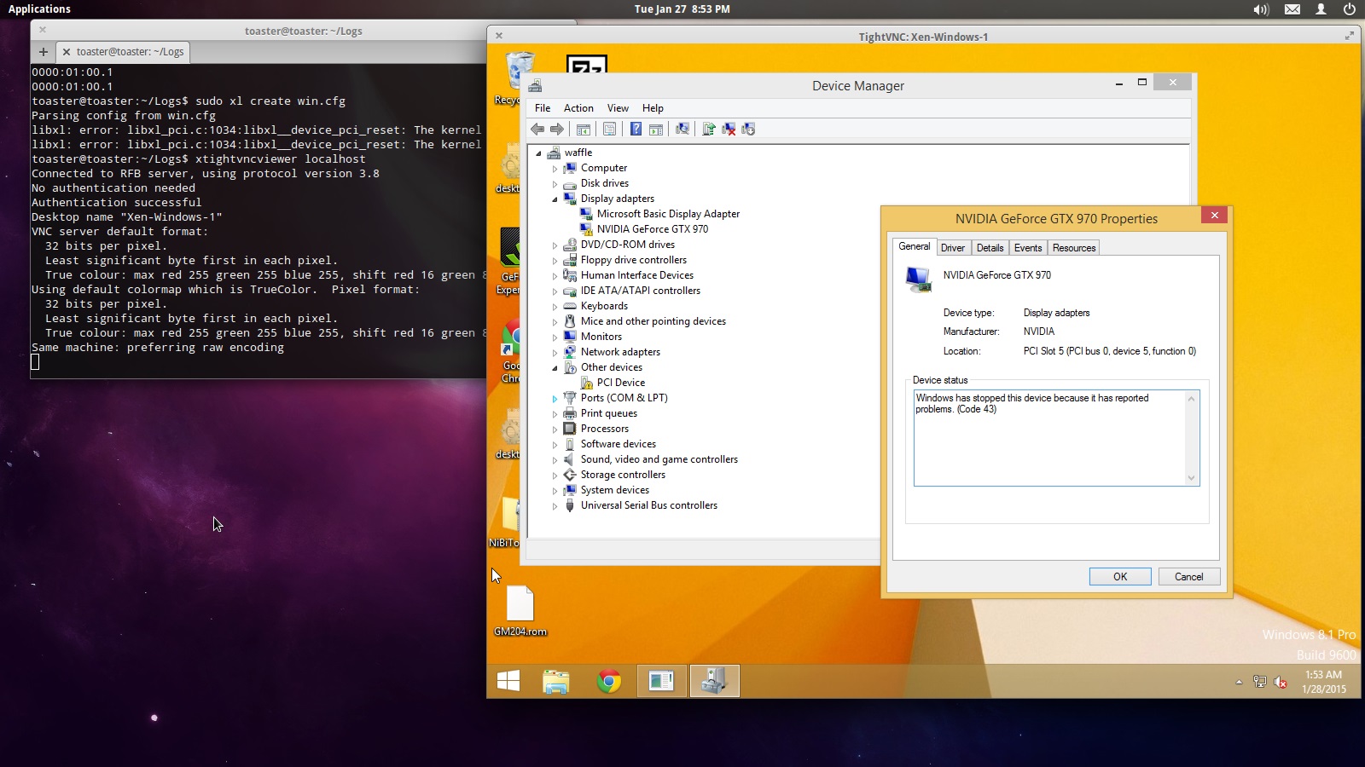Open the GM204.rom file on desktop
Viewport: 1365px width, 767px height.
tap(520, 606)
